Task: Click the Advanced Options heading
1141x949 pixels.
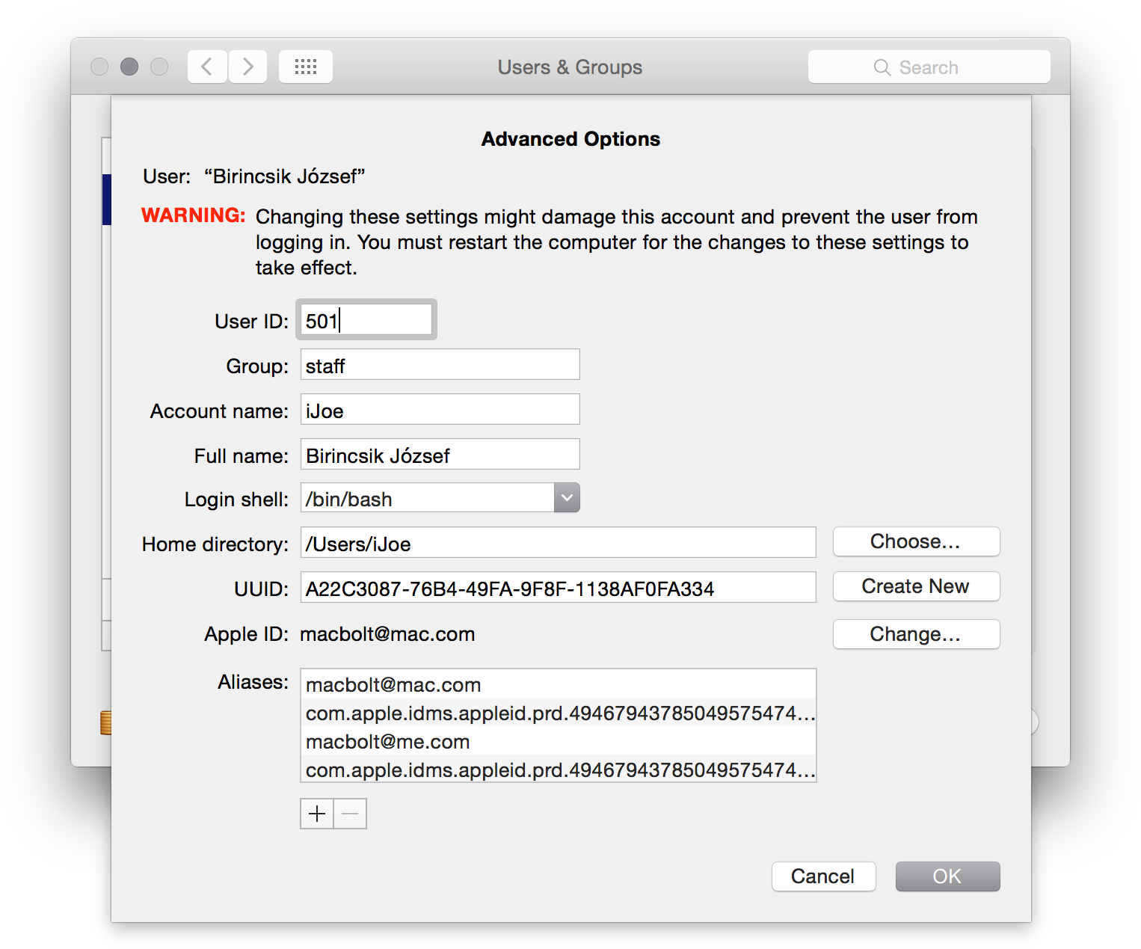Action: (x=570, y=139)
